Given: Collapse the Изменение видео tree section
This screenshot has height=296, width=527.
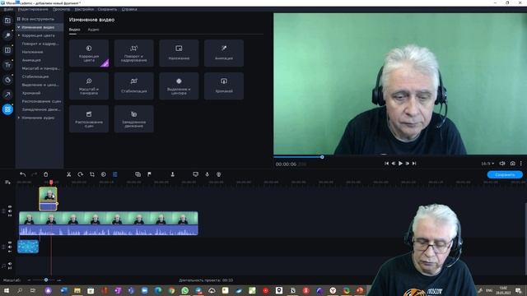Looking at the screenshot, I should click(19, 27).
